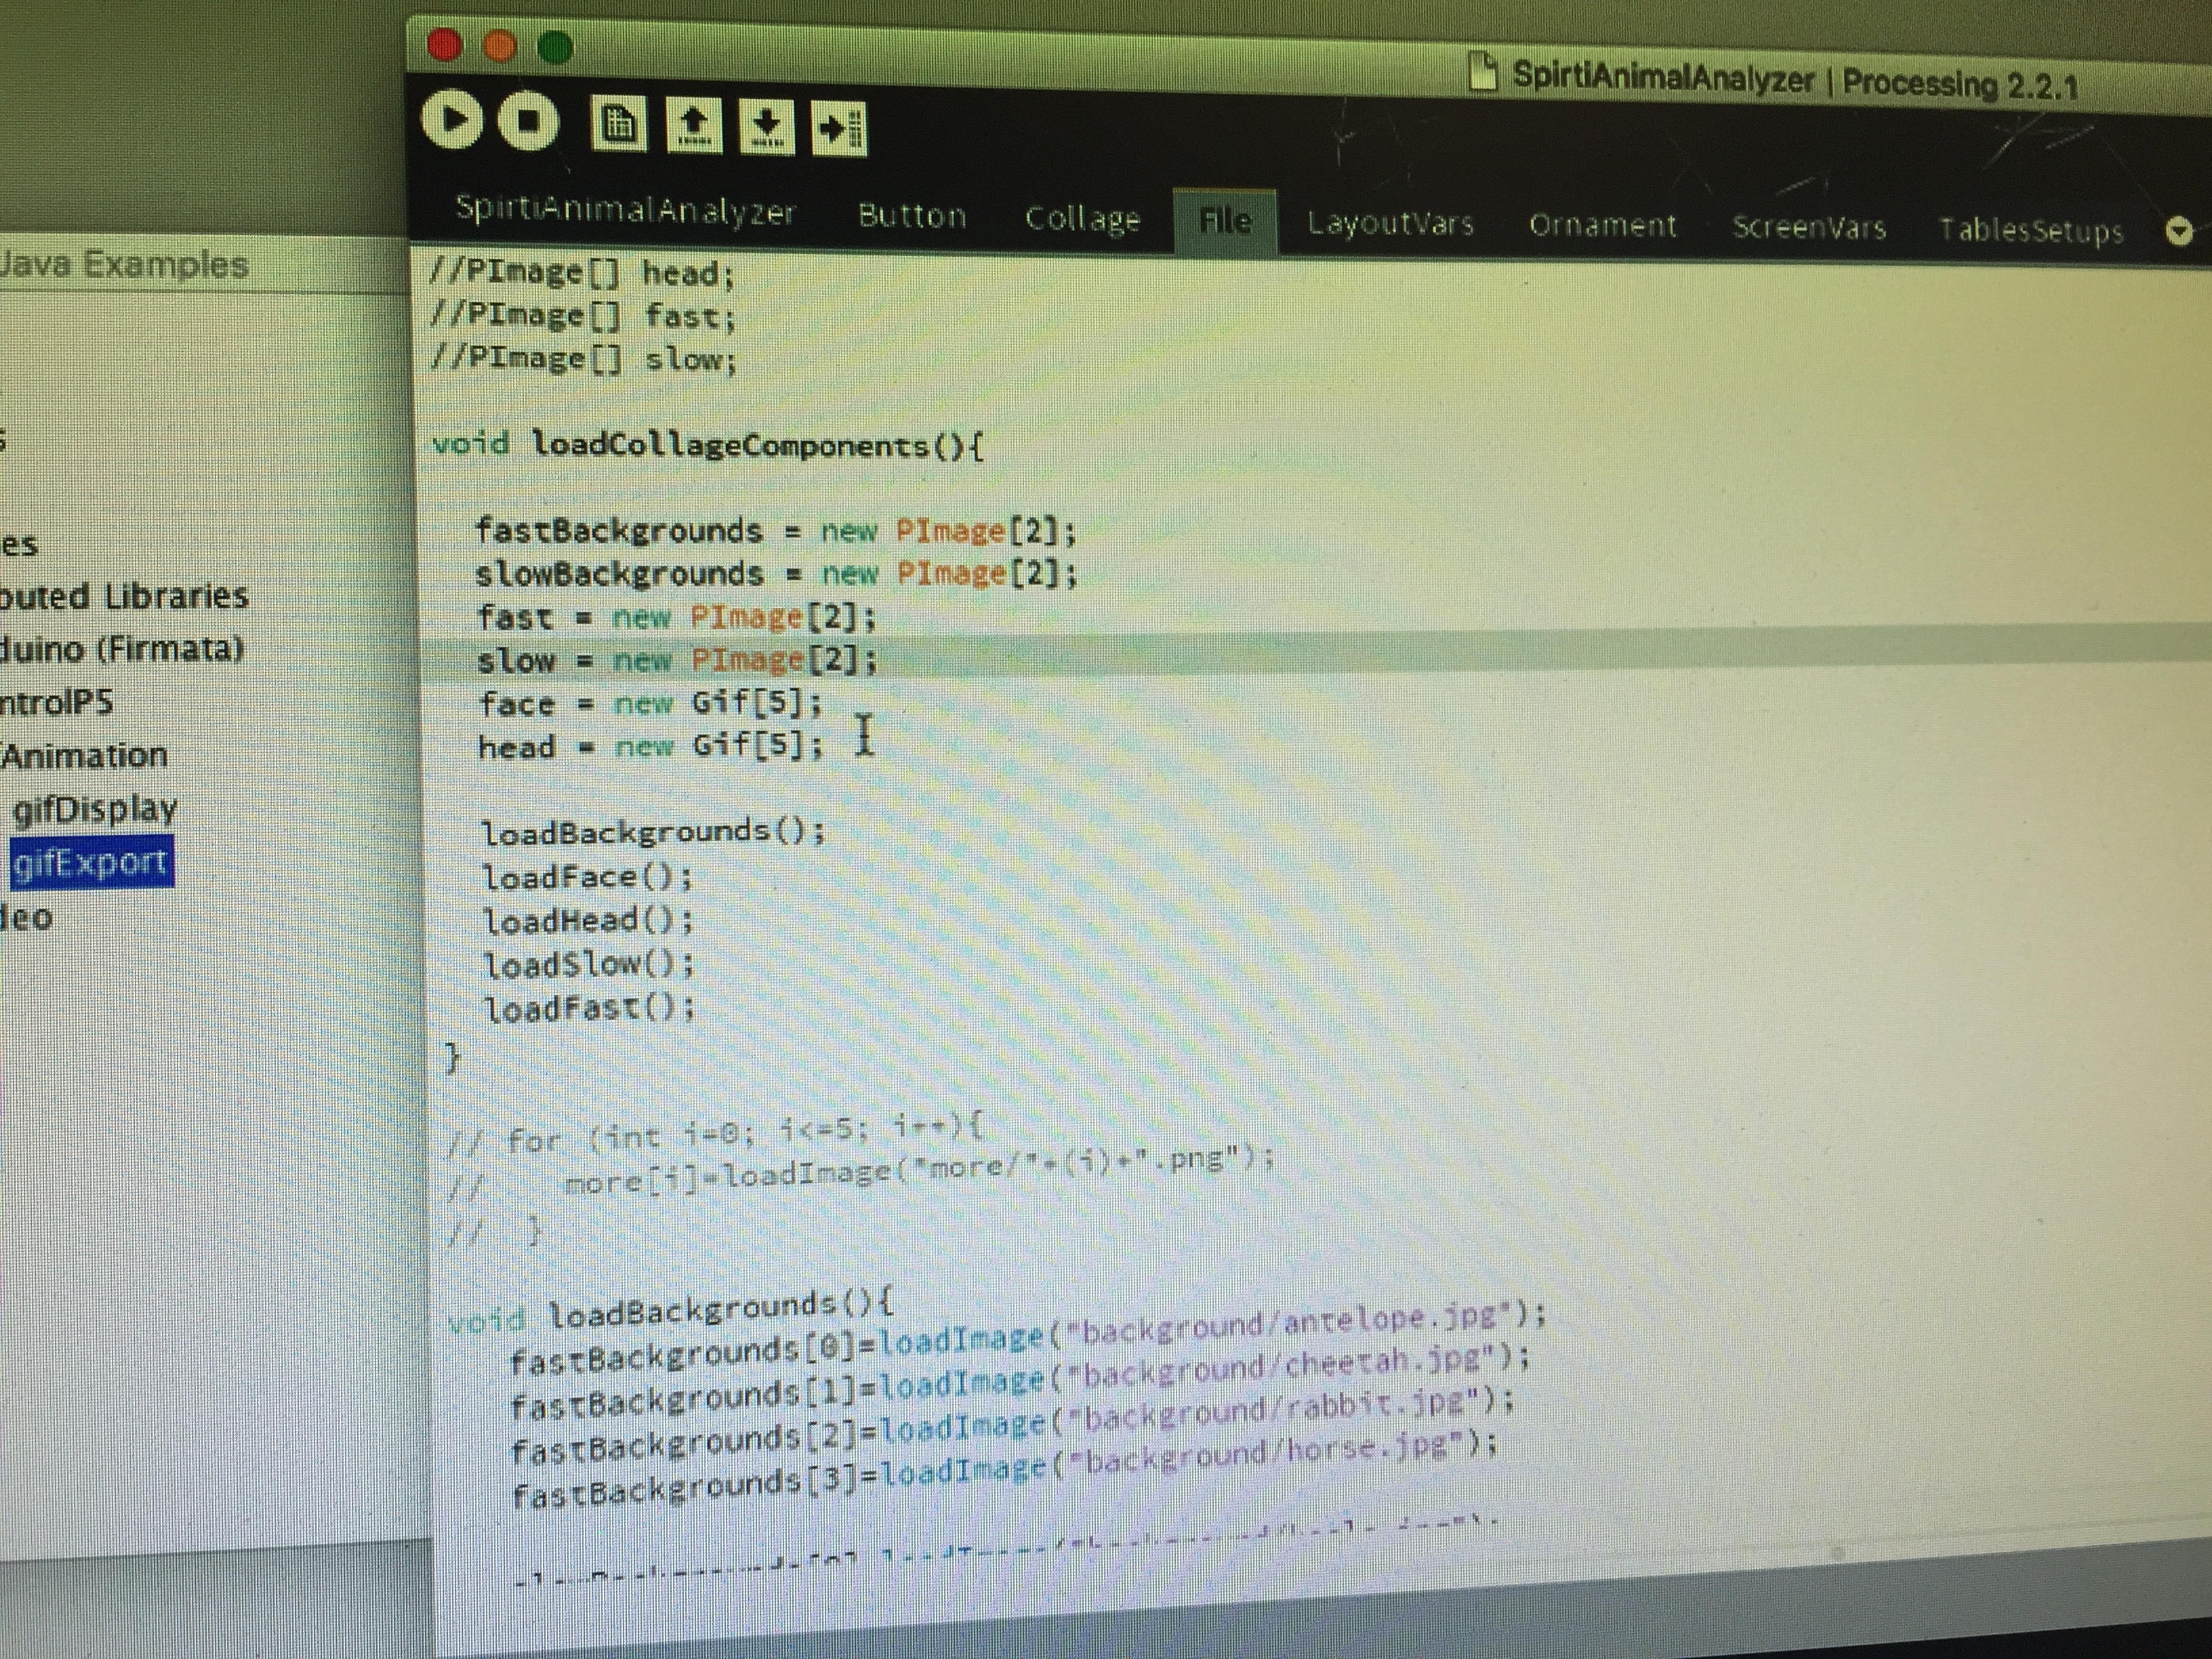
Task: Click the New sketch toolbar icon
Action: point(618,124)
